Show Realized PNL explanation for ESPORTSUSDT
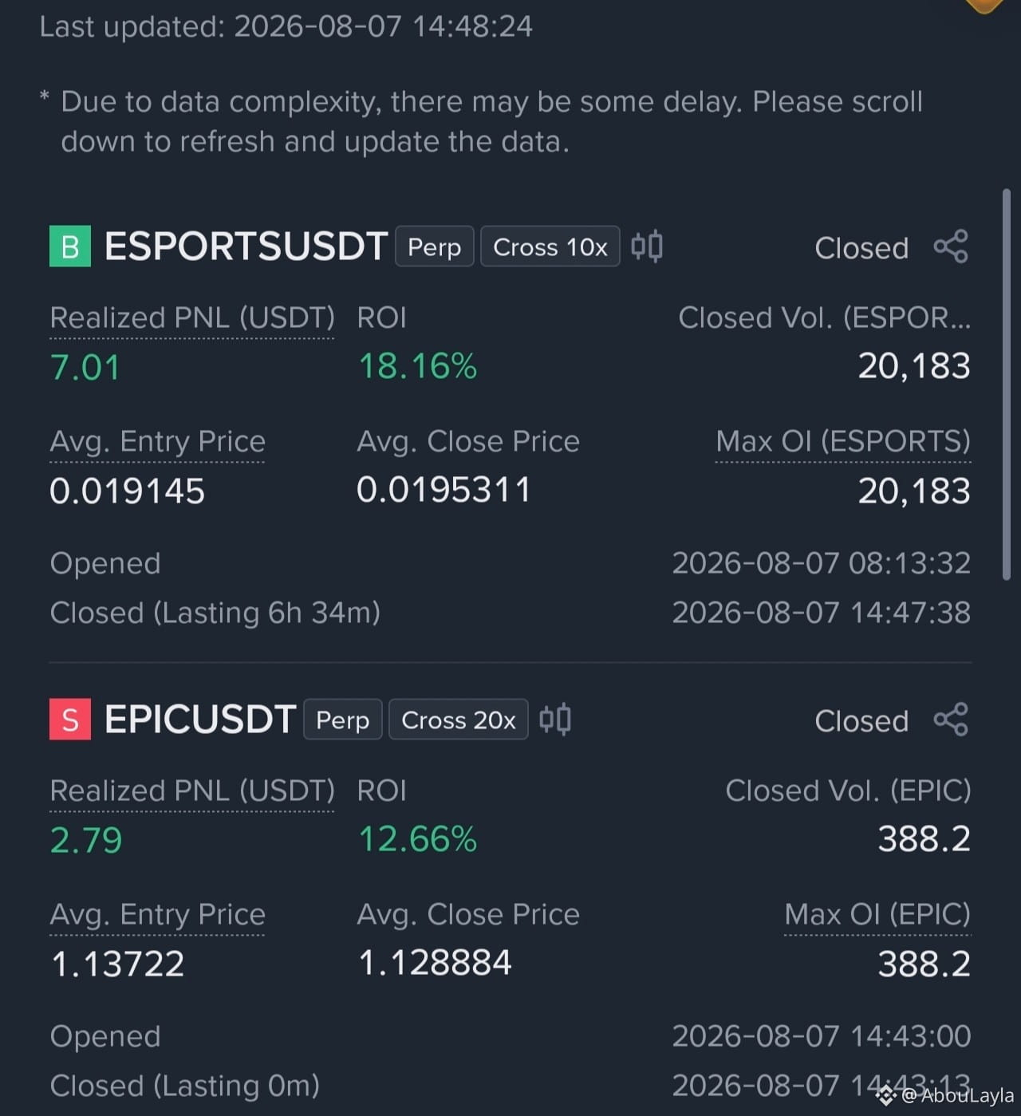Viewport: 1021px width, 1116px height. pyautogui.click(x=192, y=318)
